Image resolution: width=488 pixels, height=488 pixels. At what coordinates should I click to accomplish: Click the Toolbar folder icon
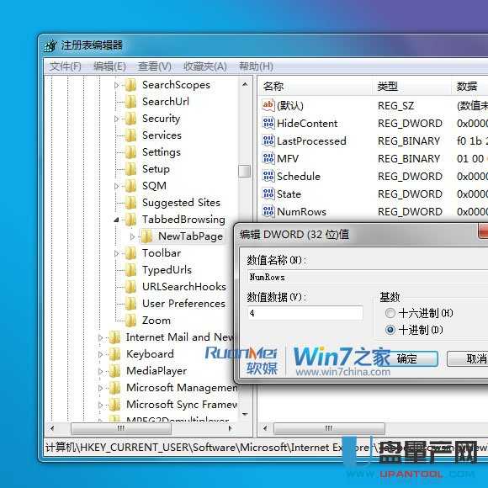130,253
